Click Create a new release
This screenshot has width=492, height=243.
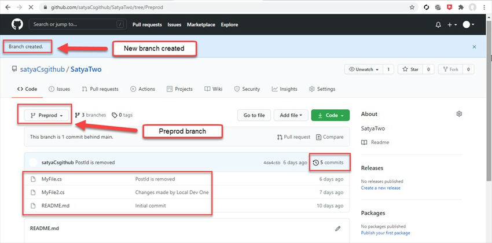point(381,188)
